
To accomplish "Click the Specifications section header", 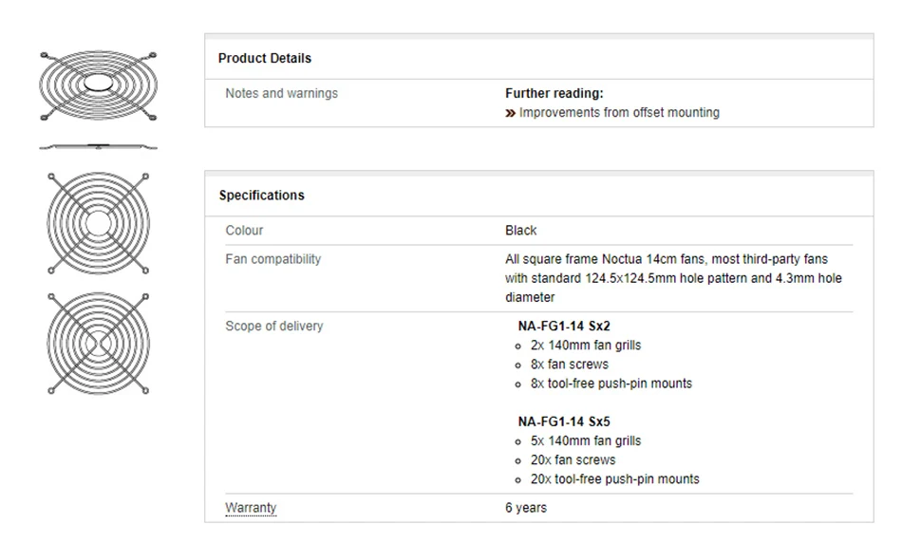I will [262, 195].
